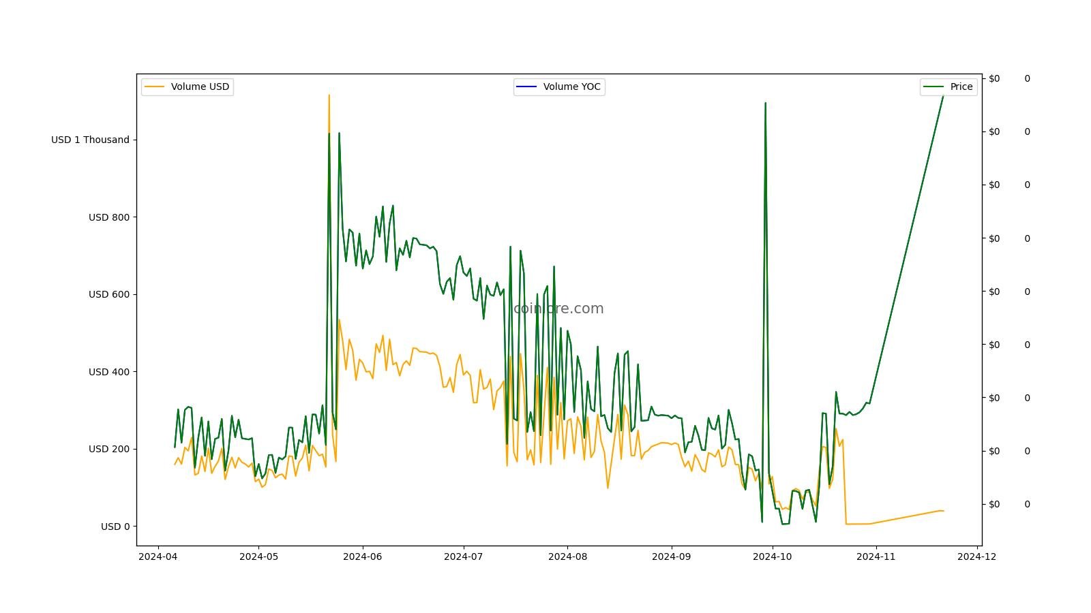The image size is (1091, 613).
Task: Click the Volume YOC legend label
Action: point(571,87)
